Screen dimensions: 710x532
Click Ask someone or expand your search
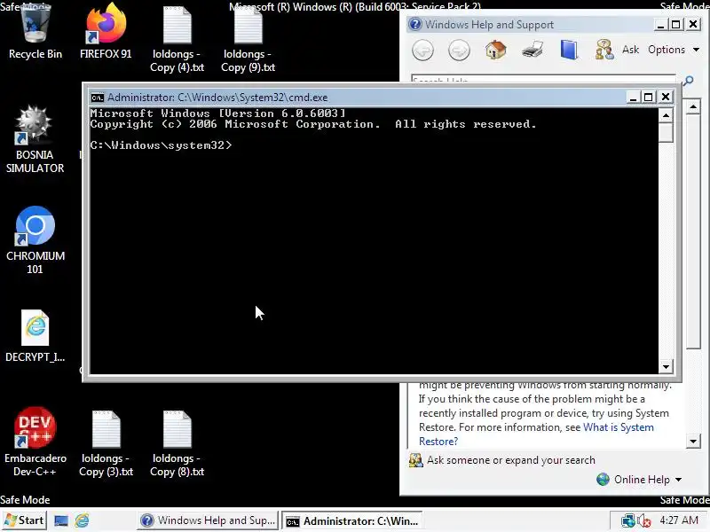[x=511, y=460]
